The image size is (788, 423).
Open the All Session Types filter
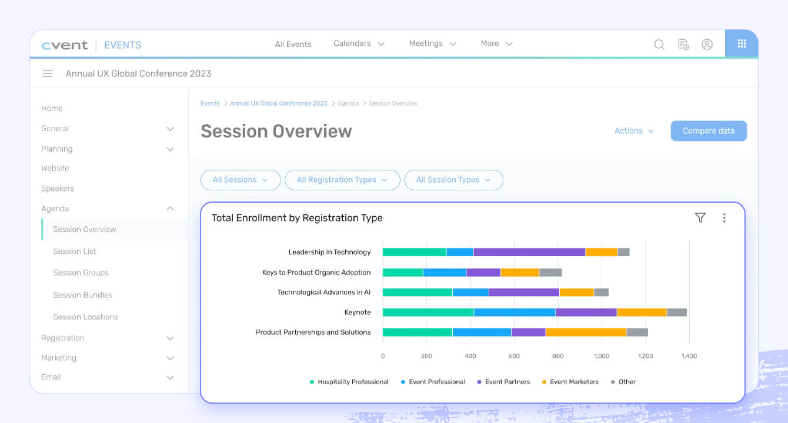click(x=453, y=180)
